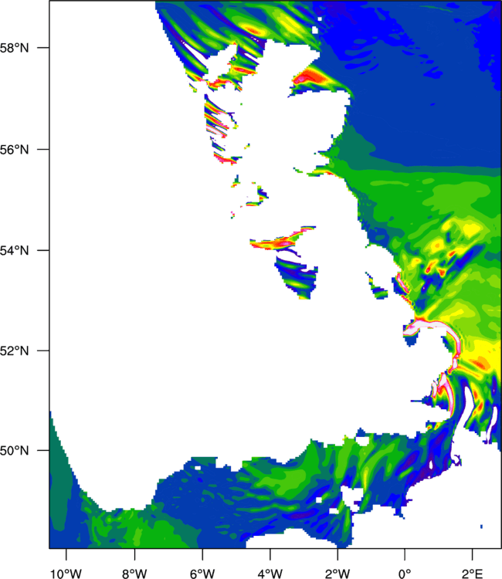502x579 pixels.
Task: Click the 56°N latitude label
Action: pyautogui.click(x=14, y=150)
